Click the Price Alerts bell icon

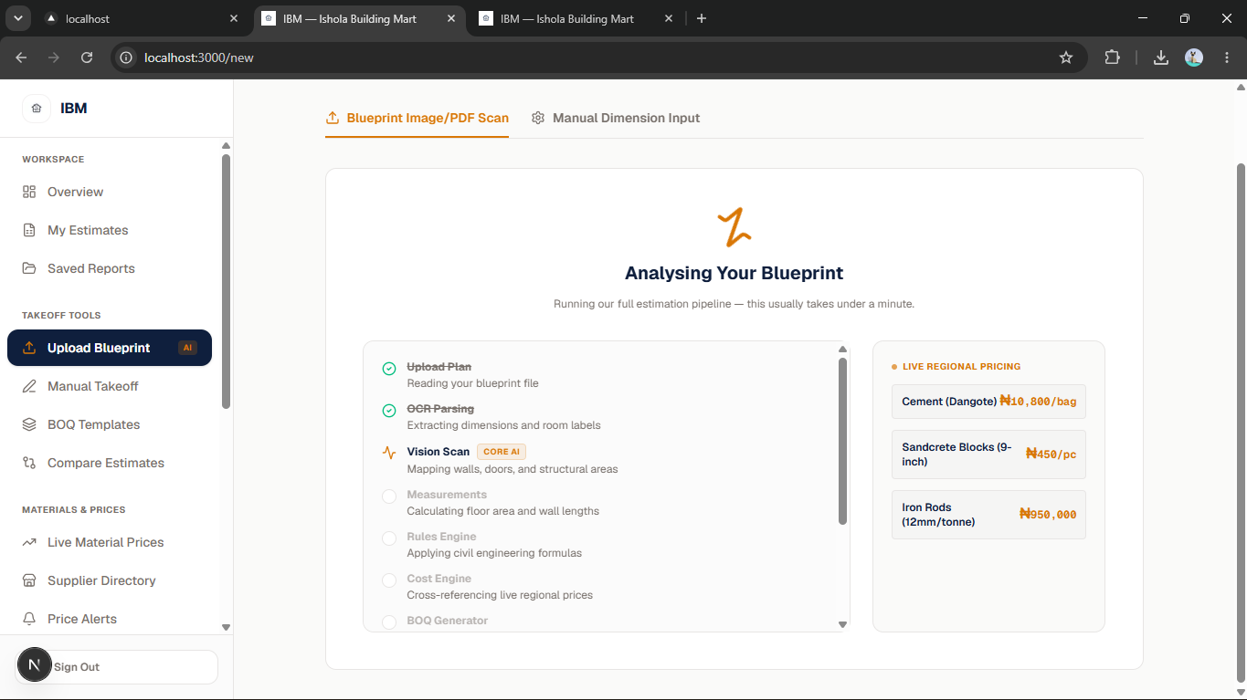pos(29,619)
